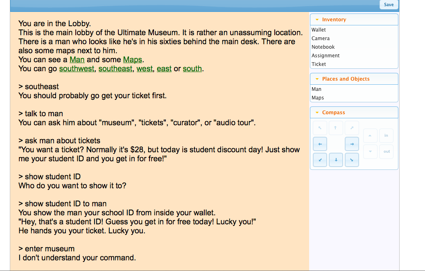425x271 pixels.
Task: Click the down triangle compass button
Action: (370, 151)
